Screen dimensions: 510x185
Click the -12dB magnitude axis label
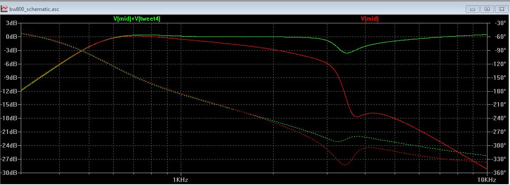[x=9, y=91]
